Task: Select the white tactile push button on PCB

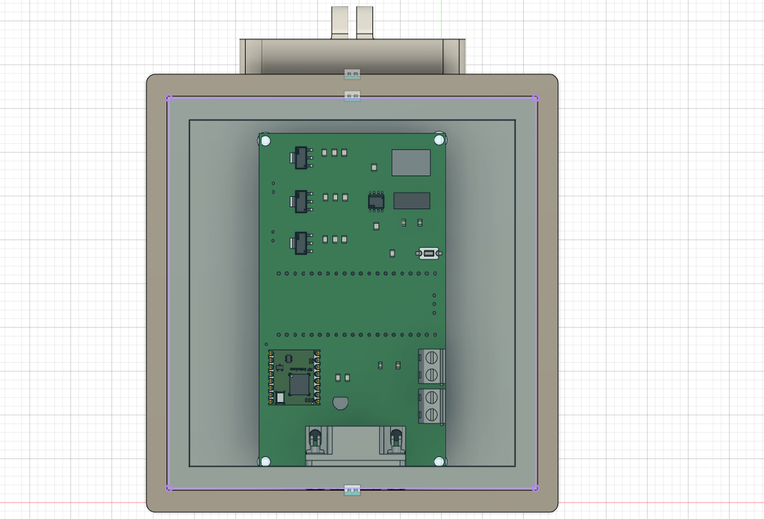Action: pos(429,254)
